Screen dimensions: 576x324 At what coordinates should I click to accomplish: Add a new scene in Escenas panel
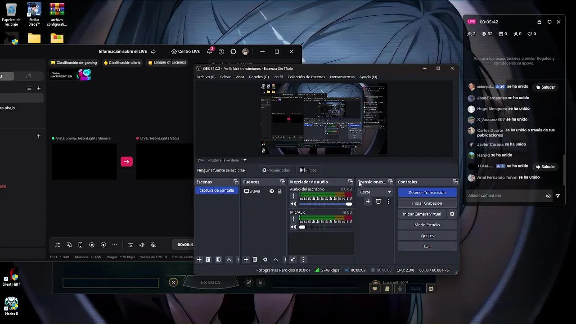[199, 260]
